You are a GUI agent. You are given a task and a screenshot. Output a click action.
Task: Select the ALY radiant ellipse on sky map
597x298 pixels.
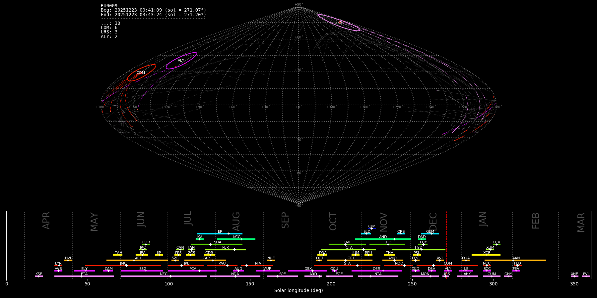coord(181,61)
